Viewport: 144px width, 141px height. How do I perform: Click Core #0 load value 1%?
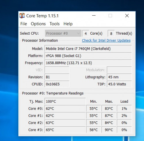point(124,108)
